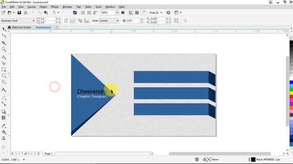Viewport: 293px width, 164px height.
Task: Click the Undo arrow icon
Action: [54, 13]
